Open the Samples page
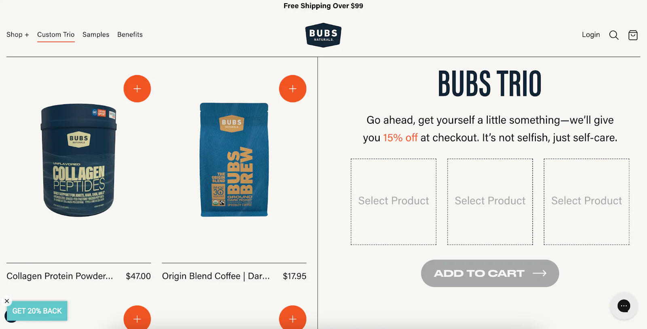Screen dimensions: 647x329 point(95,35)
